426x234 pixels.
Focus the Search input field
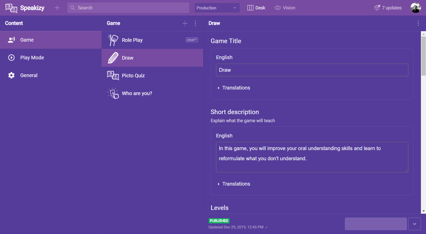coord(128,8)
